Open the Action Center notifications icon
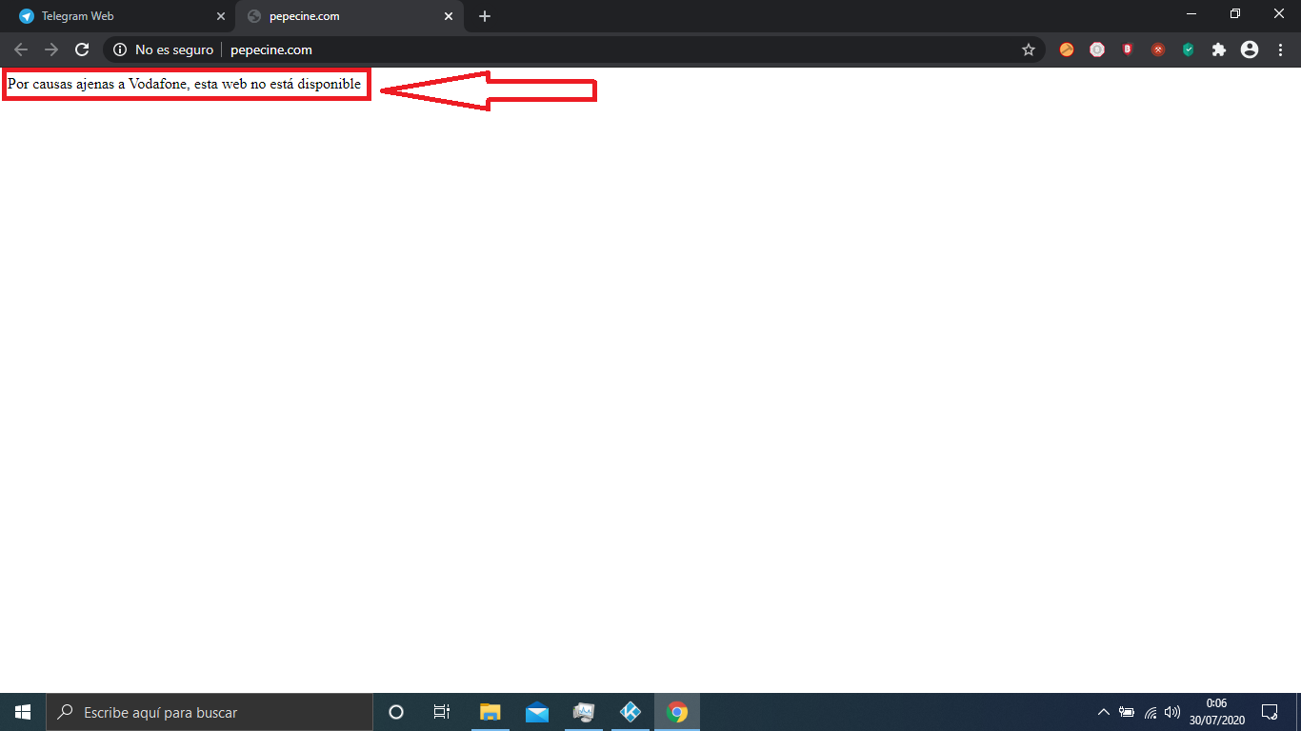The width and height of the screenshot is (1301, 731). (1270, 712)
